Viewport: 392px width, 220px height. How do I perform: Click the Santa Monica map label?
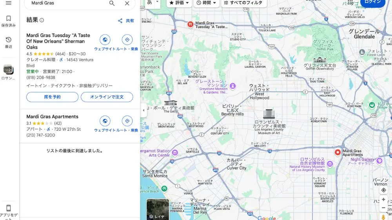(155, 173)
